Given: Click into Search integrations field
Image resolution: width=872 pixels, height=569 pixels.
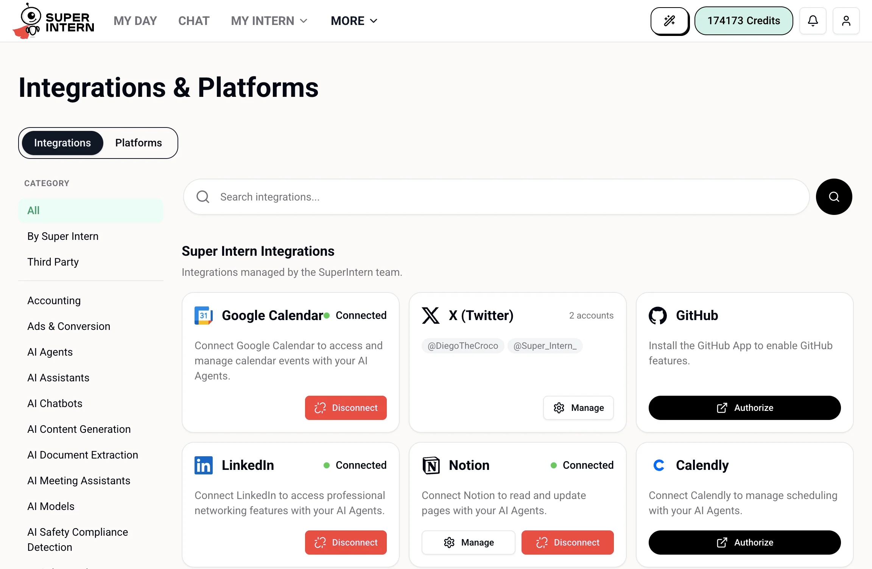Looking at the screenshot, I should point(497,197).
